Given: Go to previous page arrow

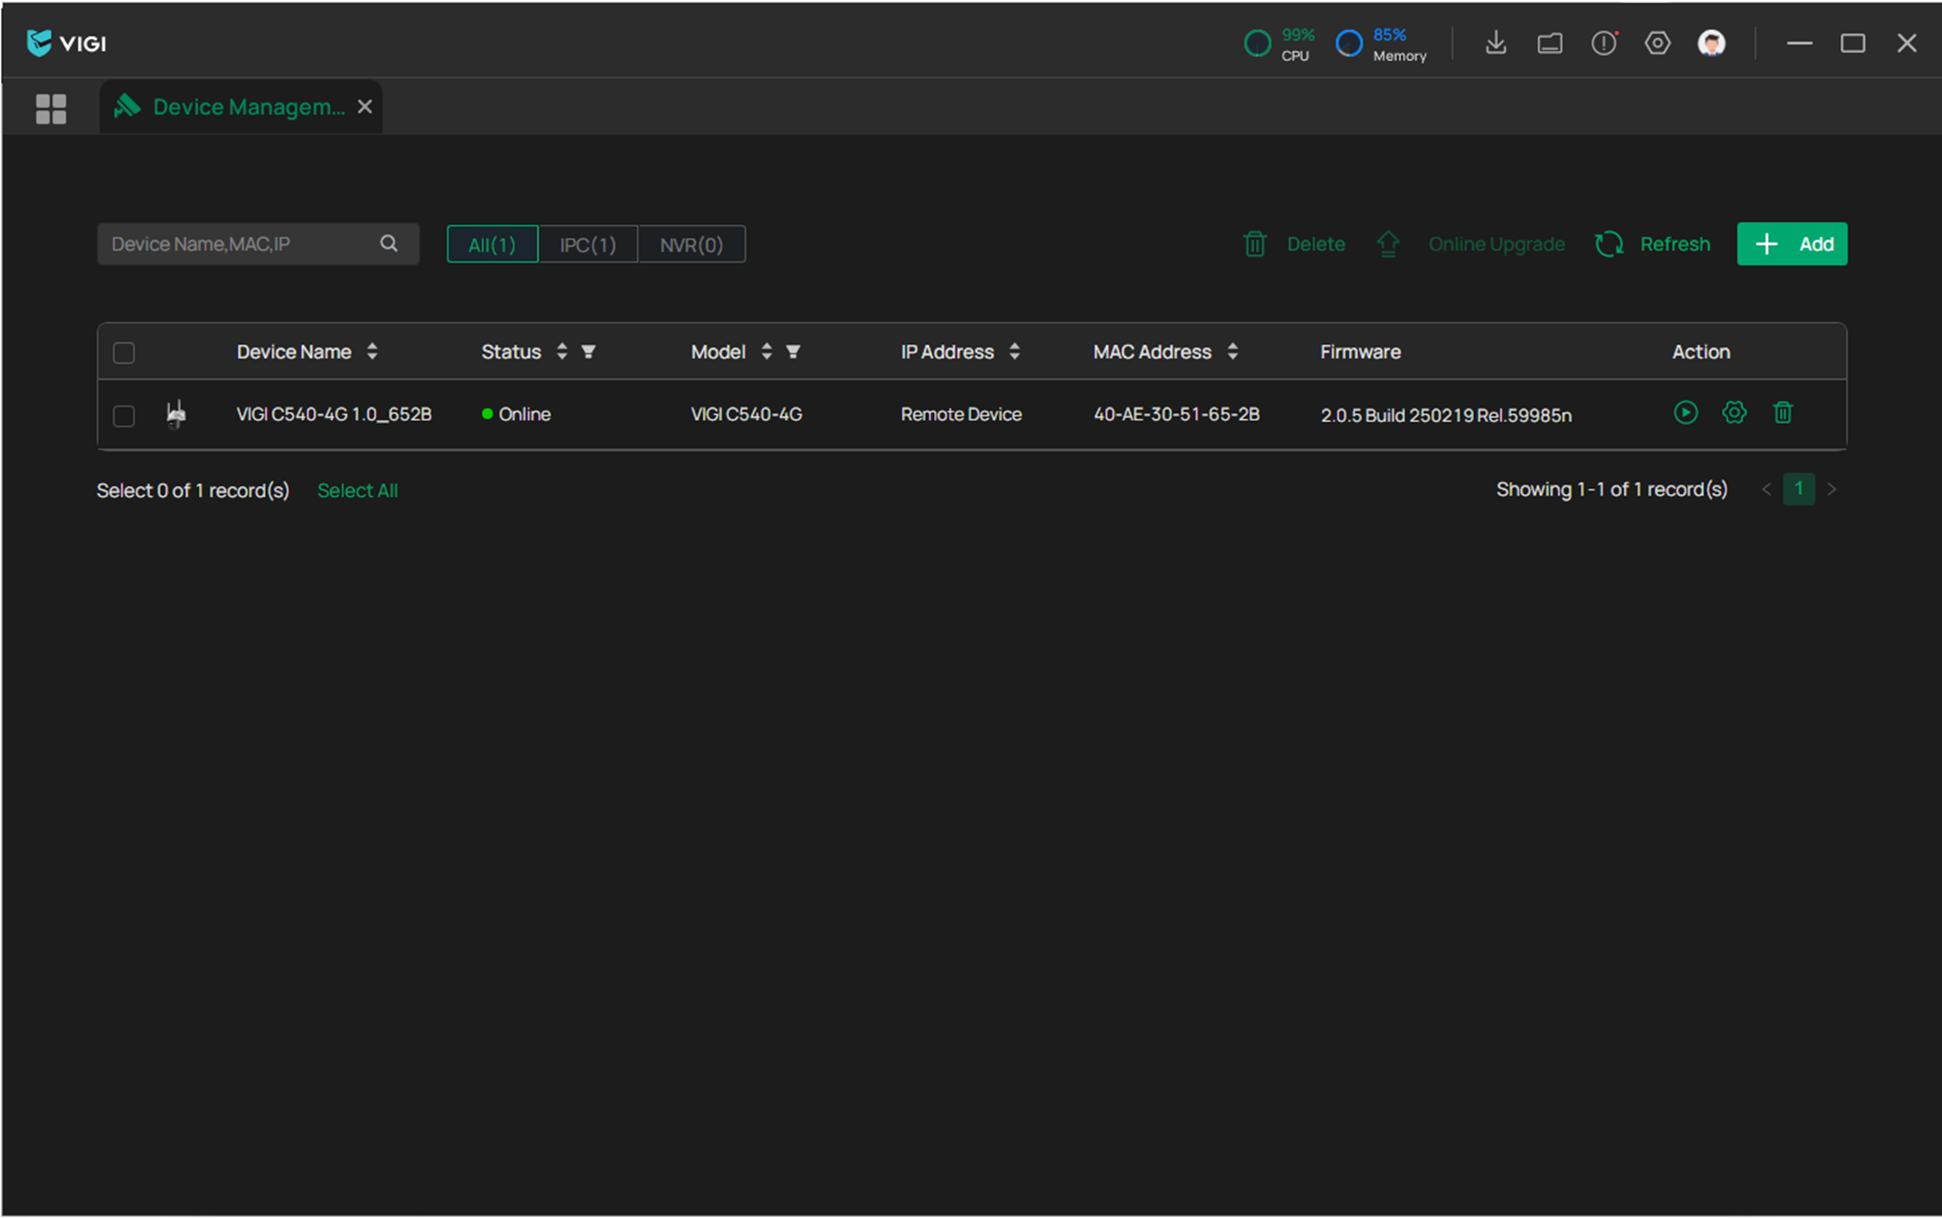Looking at the screenshot, I should [x=1766, y=490].
